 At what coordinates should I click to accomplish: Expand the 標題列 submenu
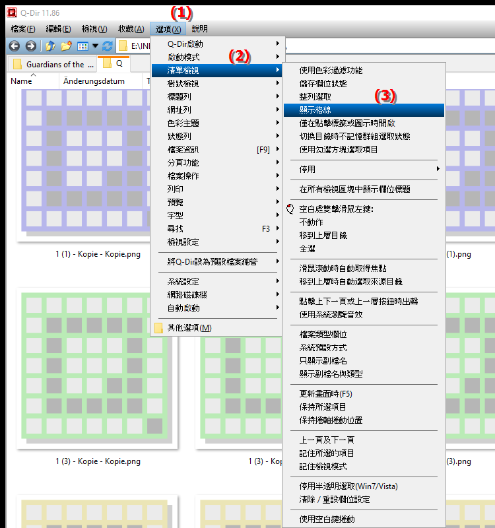coord(216,96)
